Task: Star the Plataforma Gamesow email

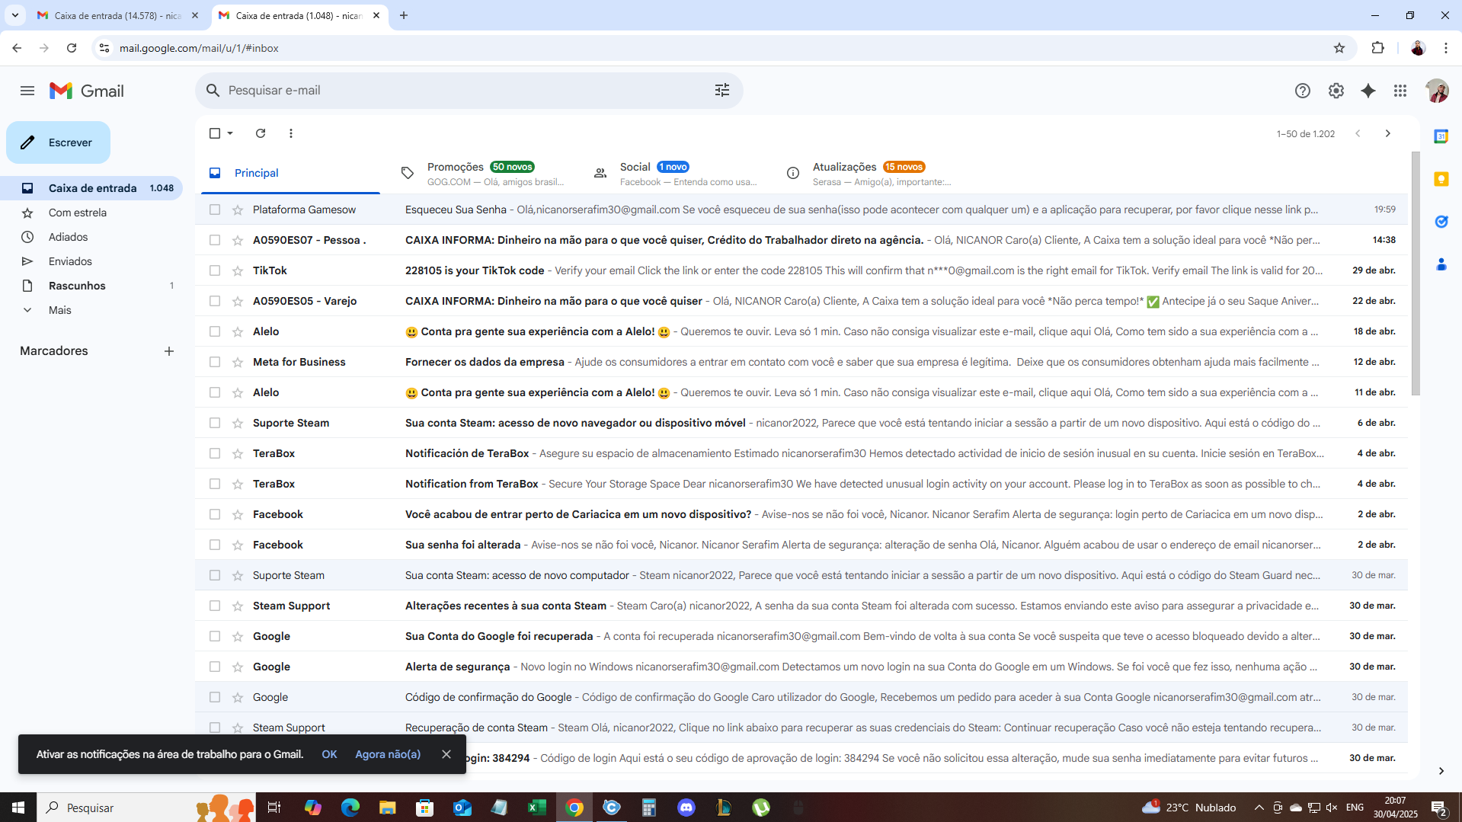Action: [238, 209]
